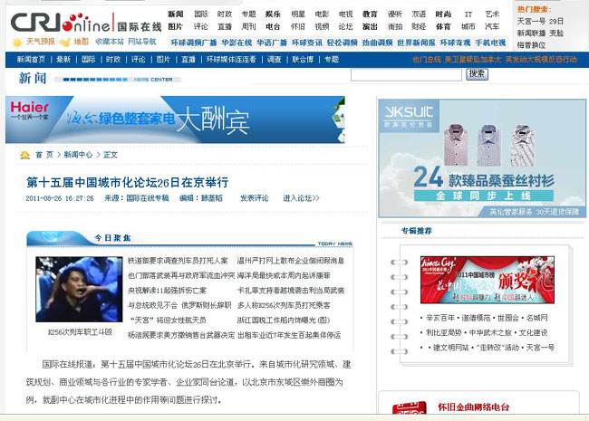Click the home icon in breadcrumb
Viewport: 589px width, 421px height.
24,155
